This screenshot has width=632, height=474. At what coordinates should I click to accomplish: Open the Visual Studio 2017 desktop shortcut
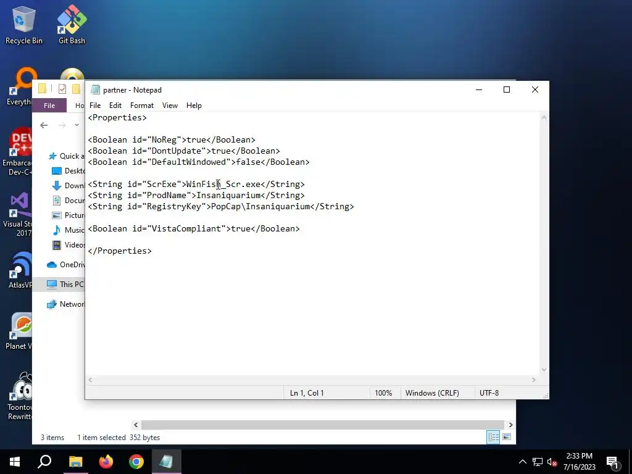pyautogui.click(x=18, y=214)
